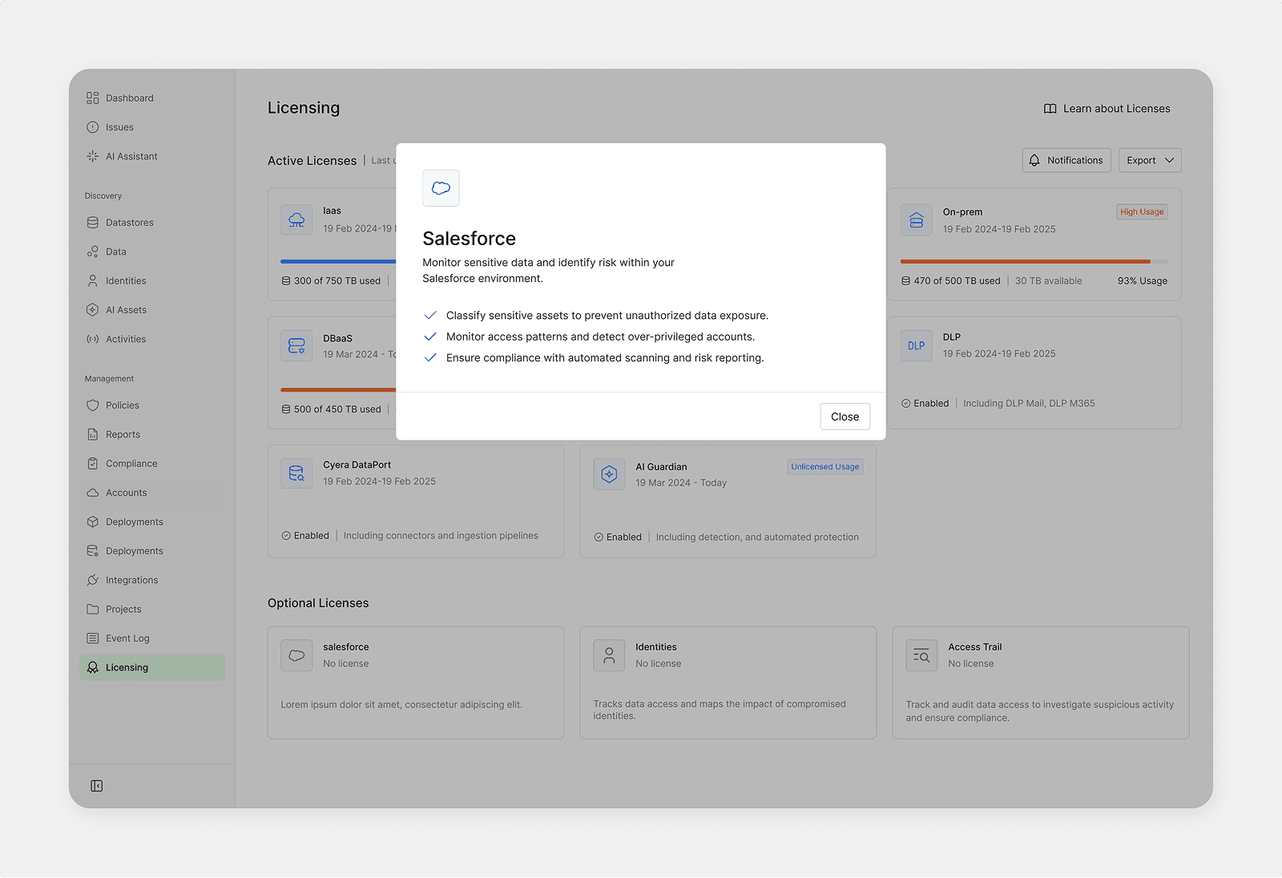This screenshot has height=878, width=1282.
Task: Navigate to the Event Log
Action: [127, 638]
